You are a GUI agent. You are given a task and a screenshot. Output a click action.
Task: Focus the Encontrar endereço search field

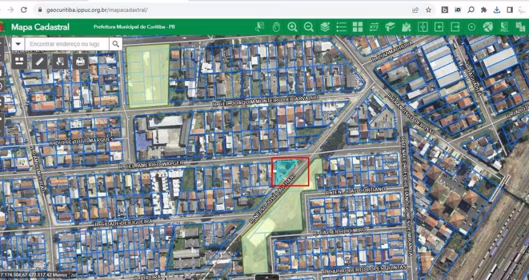tap(67, 44)
